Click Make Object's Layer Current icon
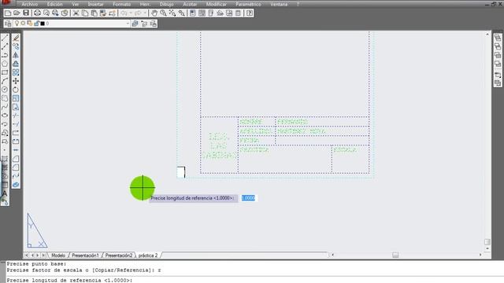This screenshot has height=283, width=504. coord(135,24)
